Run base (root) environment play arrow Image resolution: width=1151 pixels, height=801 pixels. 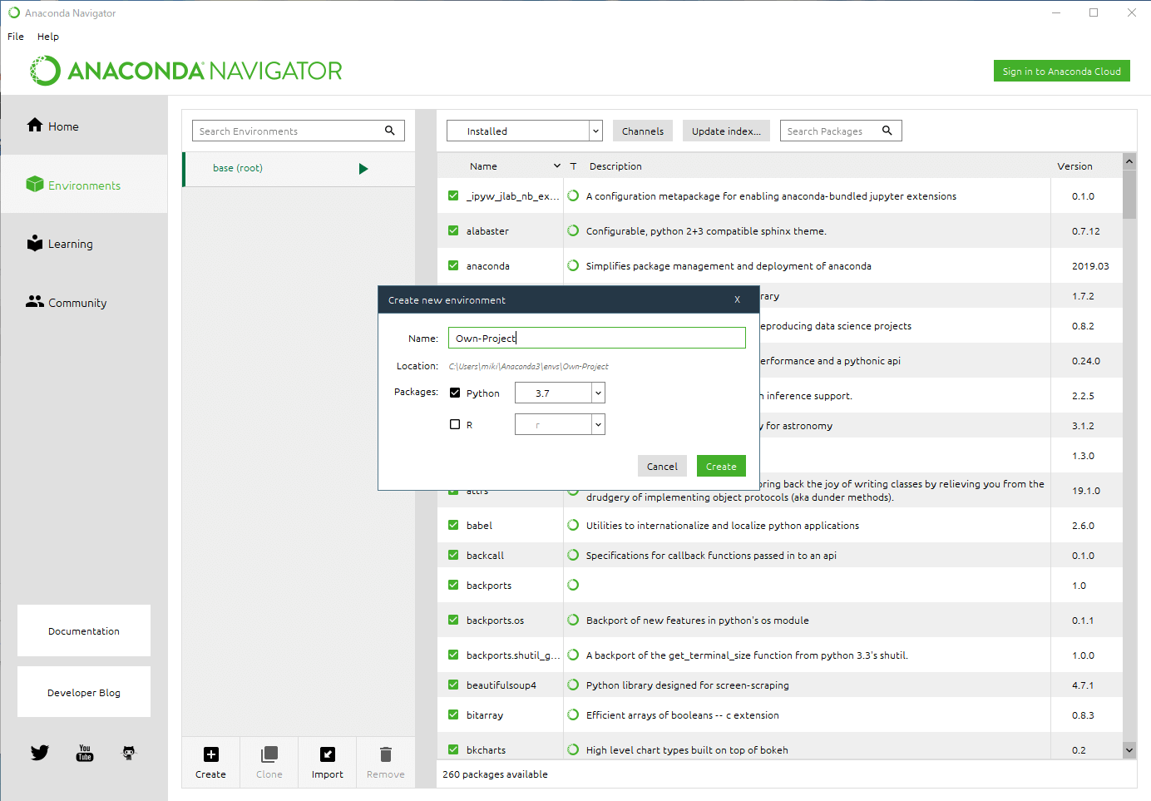coord(363,169)
